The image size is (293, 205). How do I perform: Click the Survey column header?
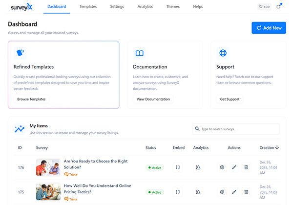(42, 148)
